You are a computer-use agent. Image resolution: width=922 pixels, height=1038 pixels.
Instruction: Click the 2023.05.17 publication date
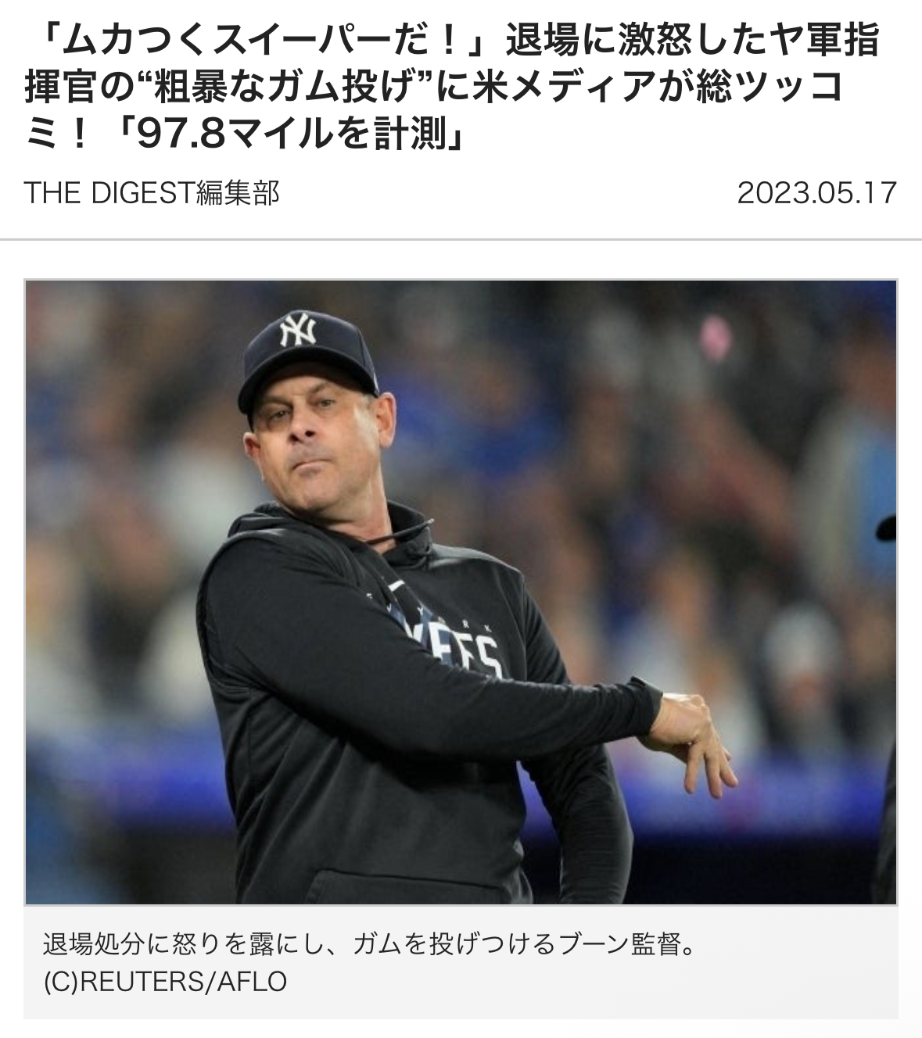click(x=816, y=193)
